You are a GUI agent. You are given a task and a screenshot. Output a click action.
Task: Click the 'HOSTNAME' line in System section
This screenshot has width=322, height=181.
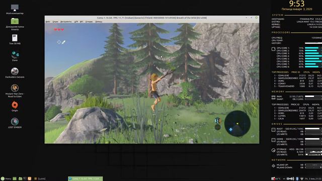click(297, 19)
